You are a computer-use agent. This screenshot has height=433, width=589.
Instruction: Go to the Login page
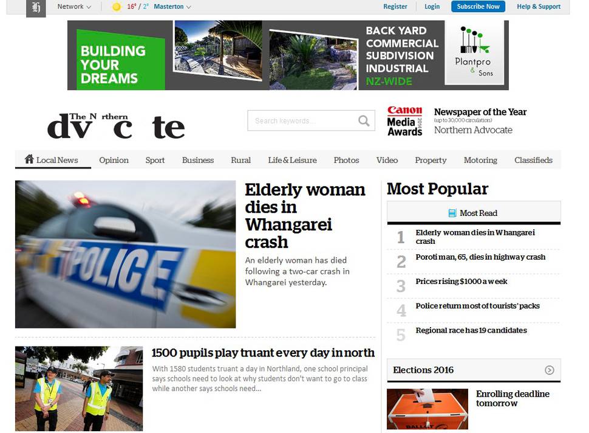point(432,7)
